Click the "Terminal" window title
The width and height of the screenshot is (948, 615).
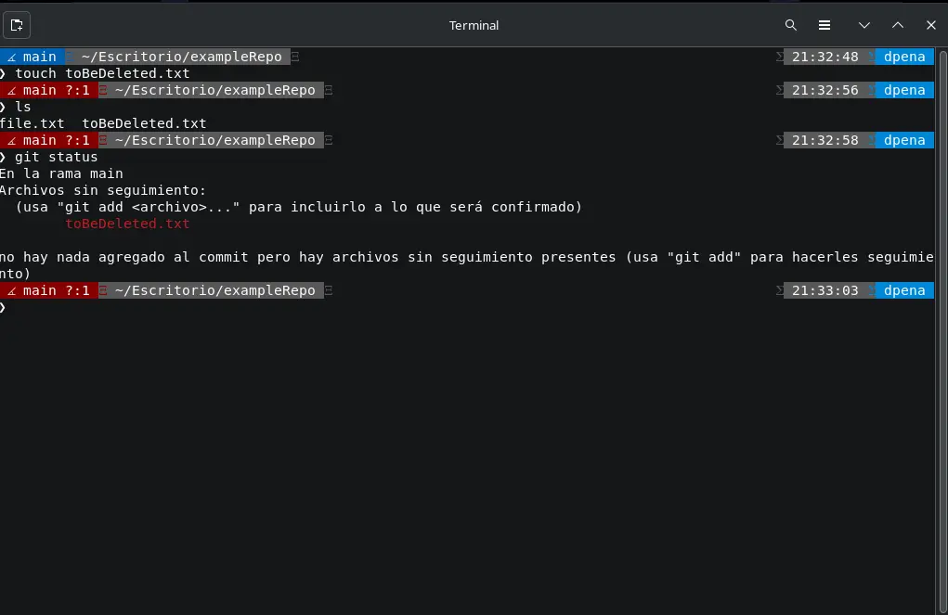(x=474, y=25)
